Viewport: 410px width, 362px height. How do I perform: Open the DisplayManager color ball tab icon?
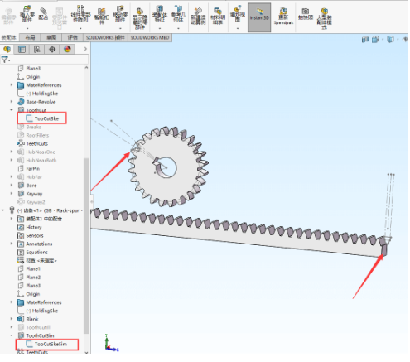point(67,49)
